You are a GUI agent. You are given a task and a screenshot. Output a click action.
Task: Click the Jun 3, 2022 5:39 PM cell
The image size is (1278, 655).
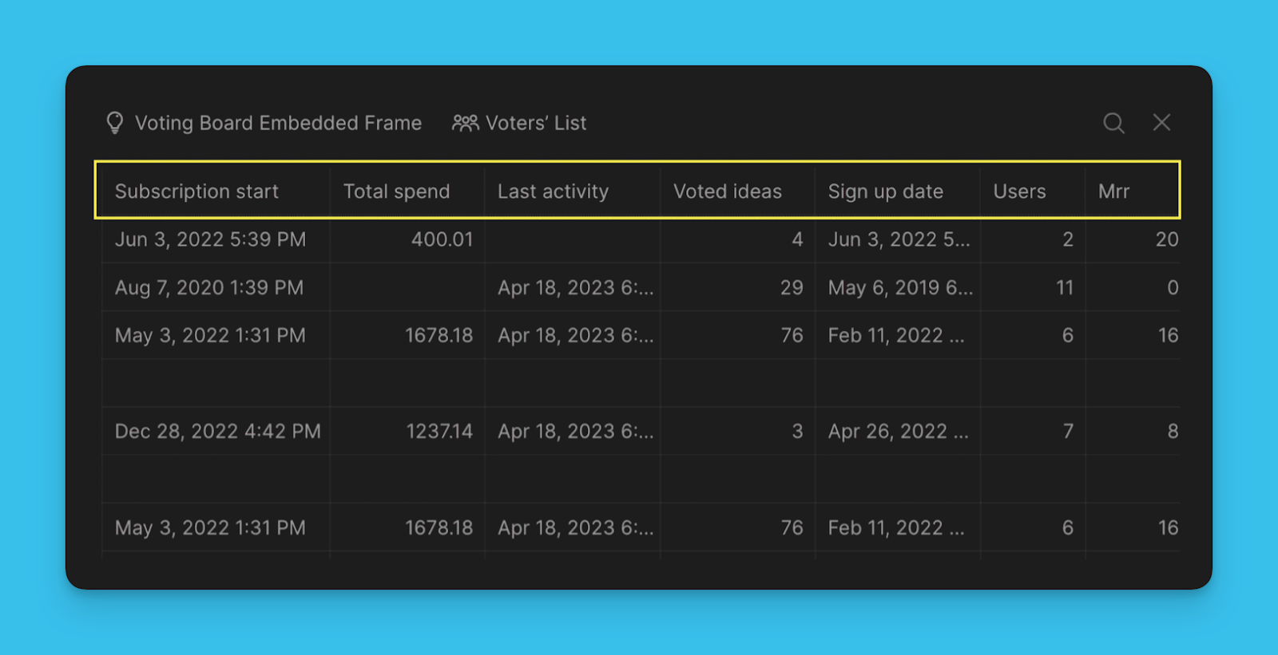(x=210, y=239)
